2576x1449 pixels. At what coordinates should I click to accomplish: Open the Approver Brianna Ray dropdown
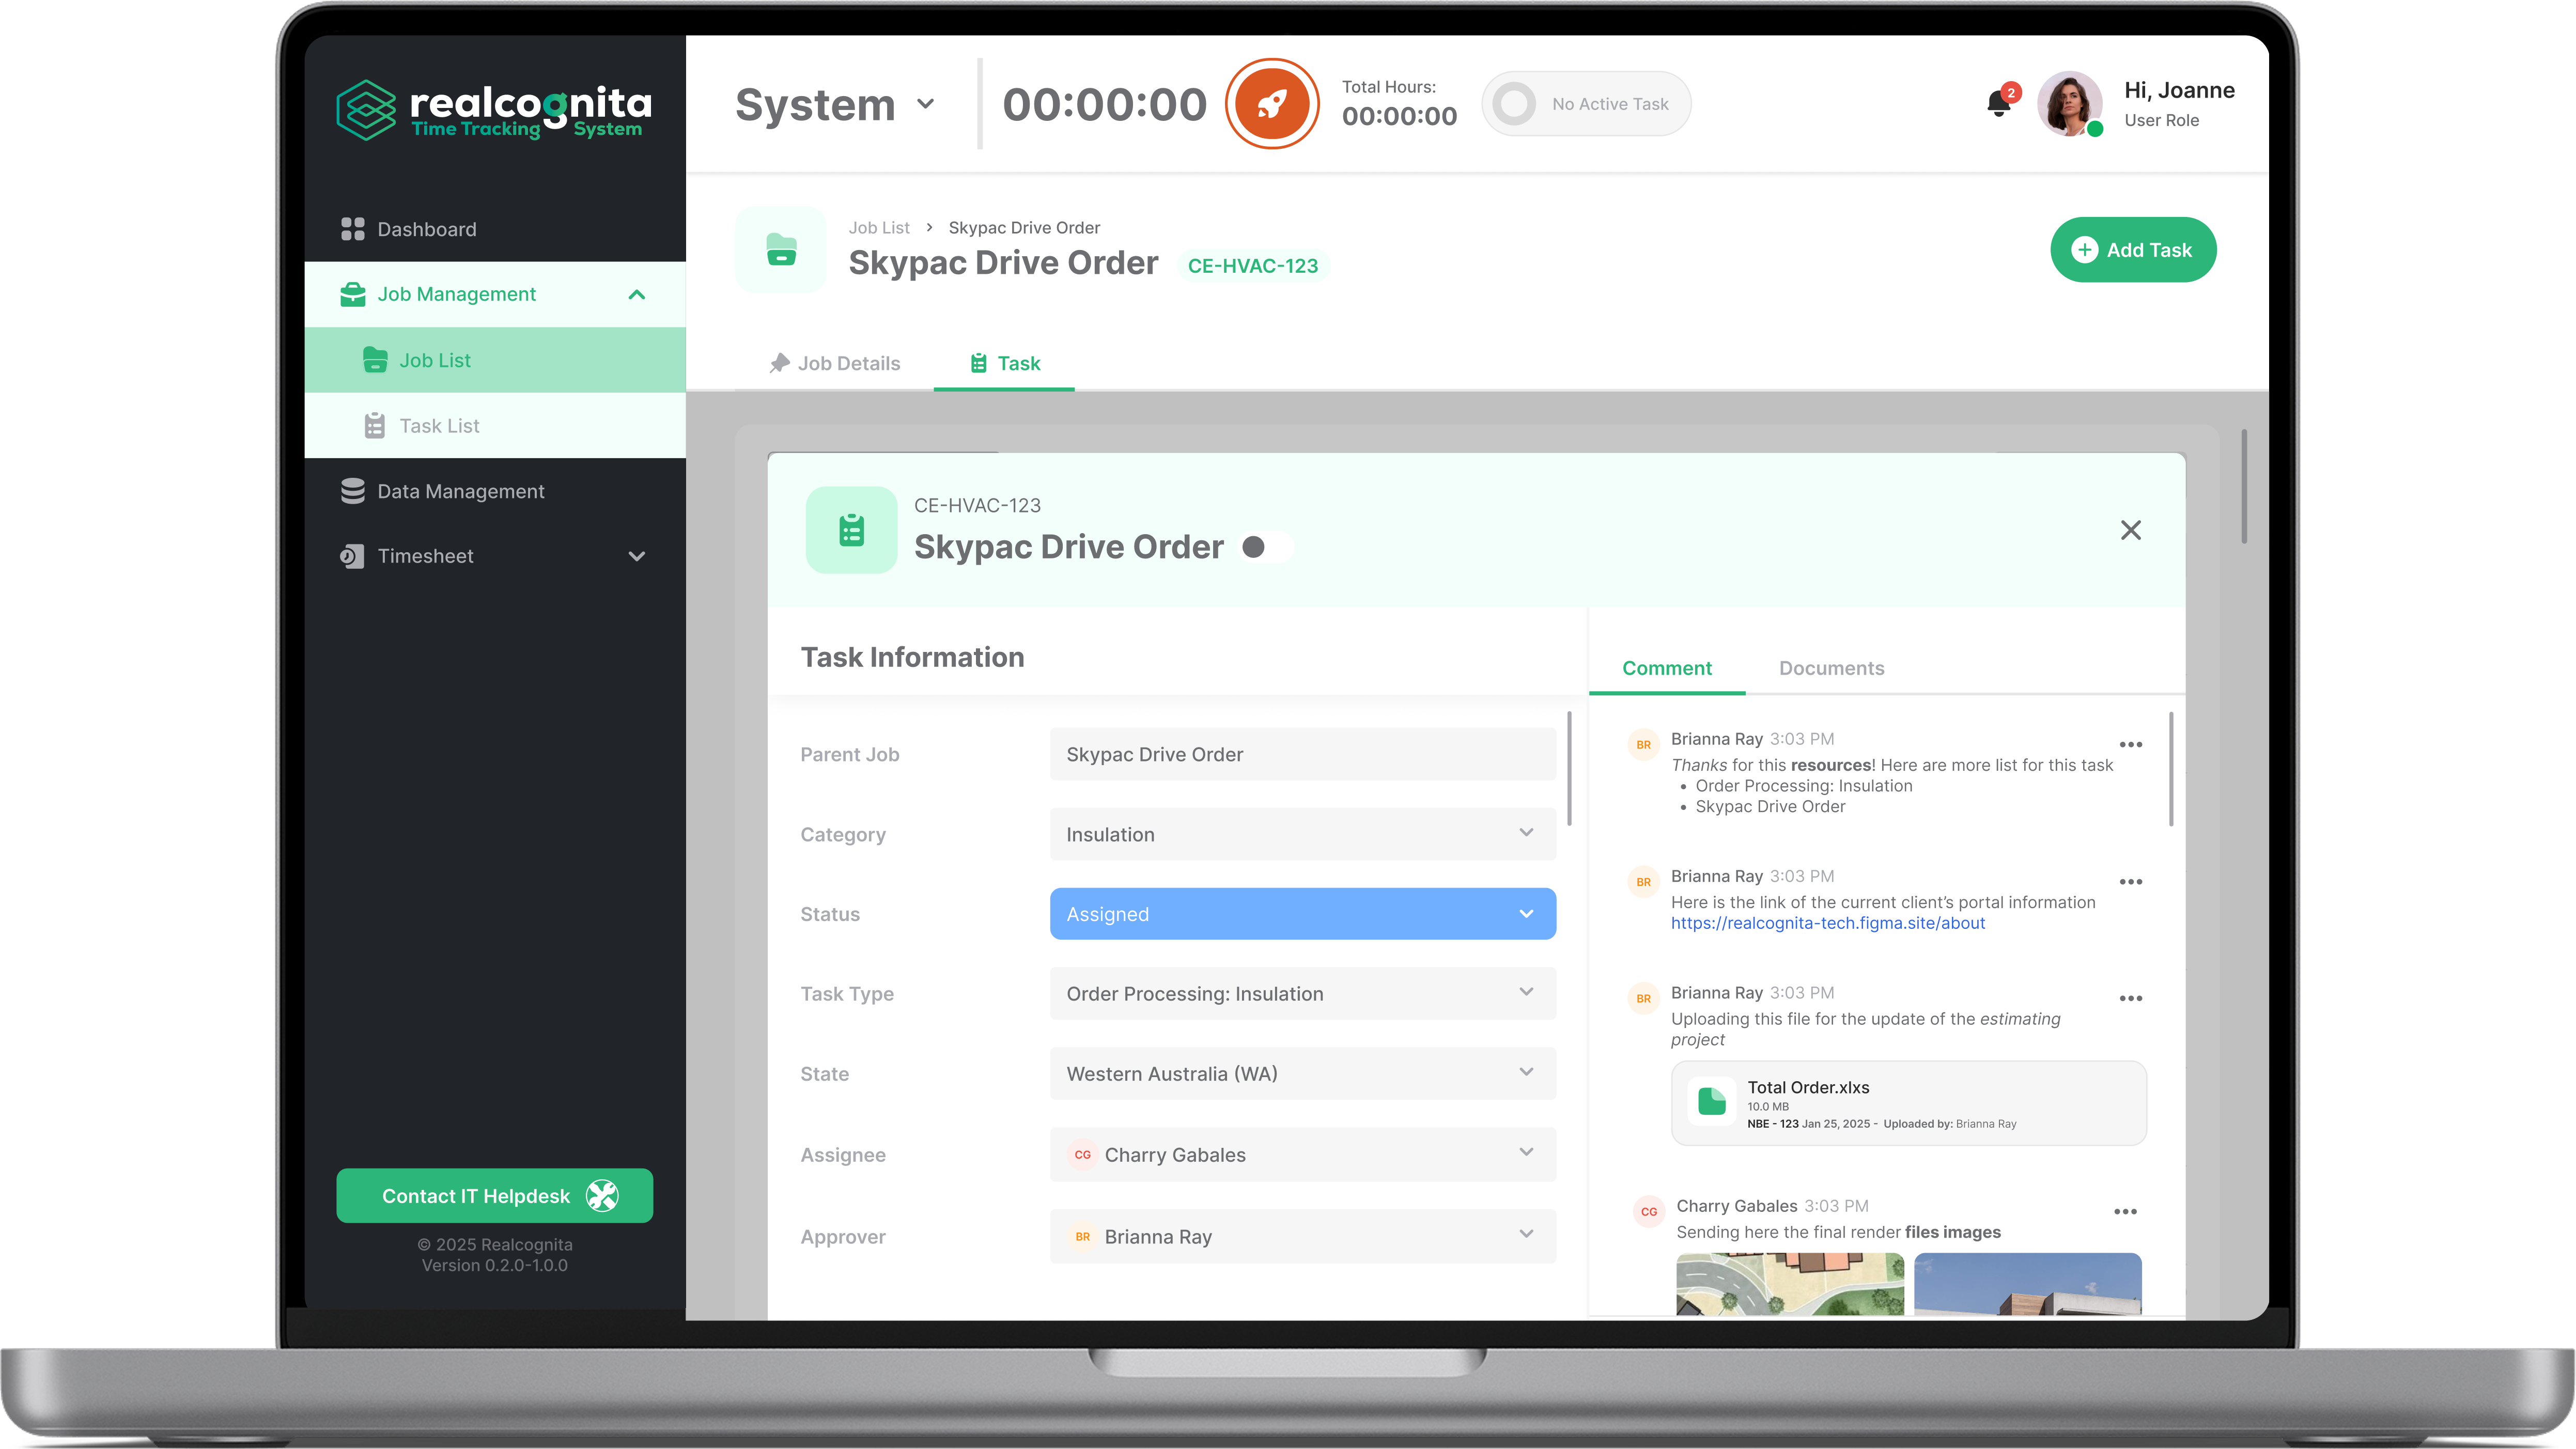point(1303,1237)
